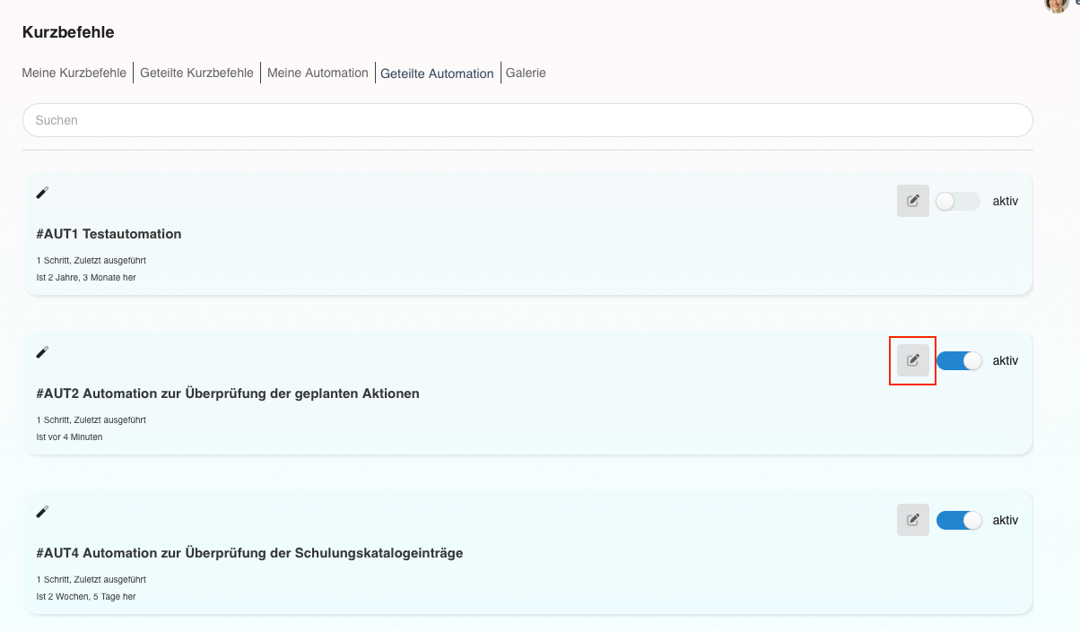Click the text "Ist vor 4 Minuten"

69,437
